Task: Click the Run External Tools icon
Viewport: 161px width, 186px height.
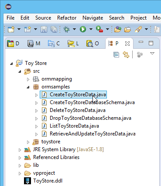Action: coord(99,29)
